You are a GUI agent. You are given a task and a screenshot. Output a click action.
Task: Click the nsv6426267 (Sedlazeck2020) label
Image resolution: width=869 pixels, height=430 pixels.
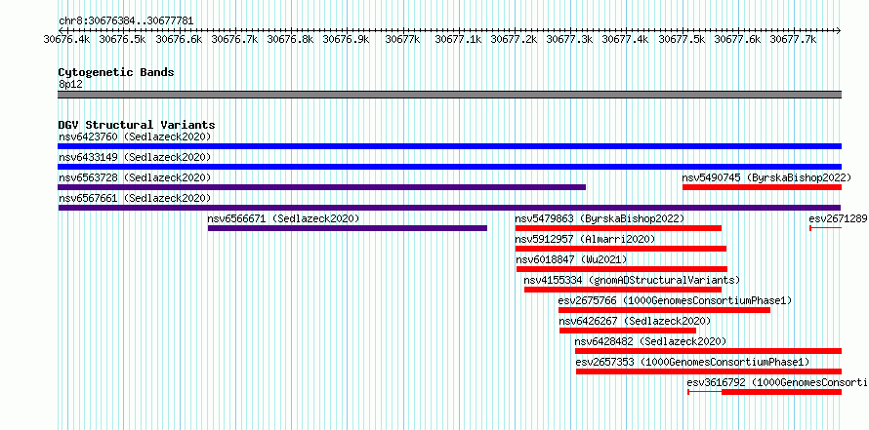[635, 321]
